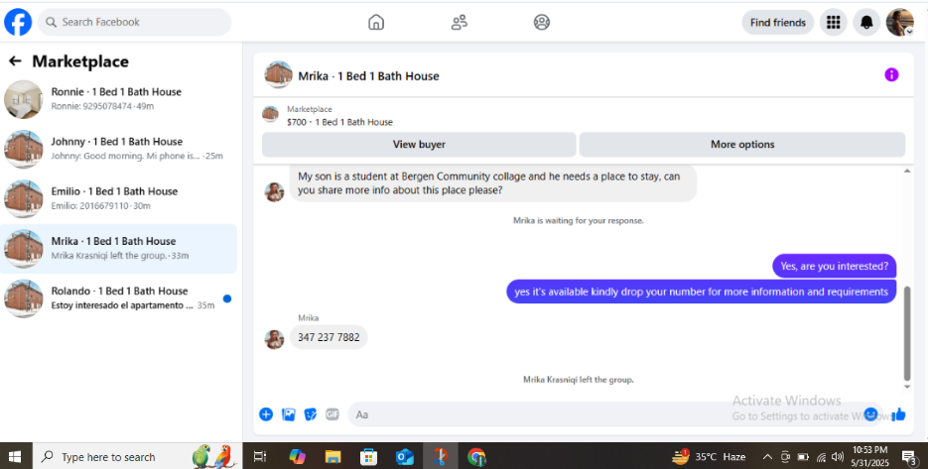Image resolution: width=928 pixels, height=469 pixels.
Task: Select Ronnie's 1 Bed 1 Bath conversation
Action: [118, 99]
